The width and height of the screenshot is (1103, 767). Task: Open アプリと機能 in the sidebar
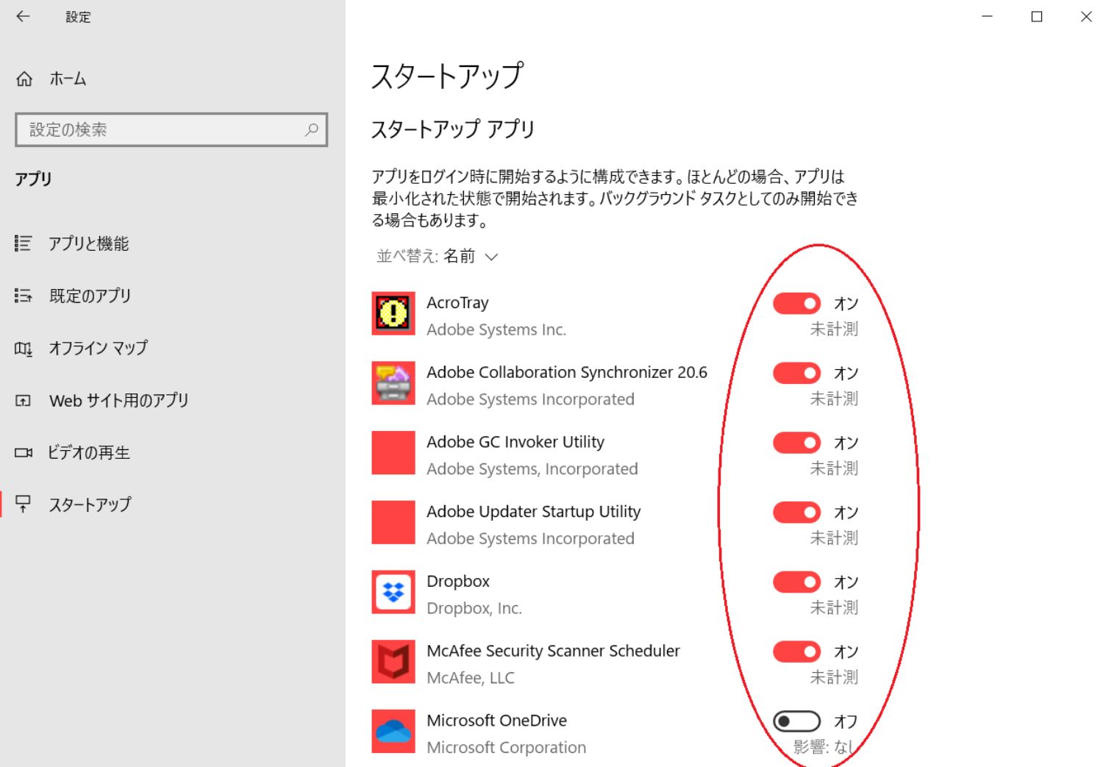88,243
